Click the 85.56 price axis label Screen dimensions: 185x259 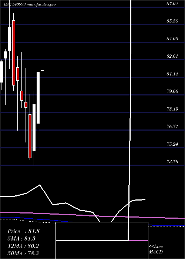[x=172, y=21]
